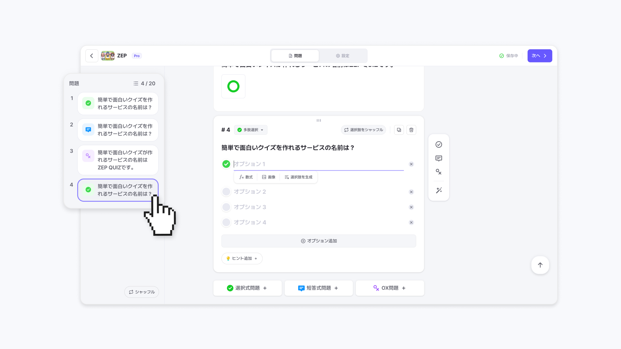This screenshot has width=621, height=349.
Task: Click オプション追加 button
Action: pyautogui.click(x=318, y=241)
